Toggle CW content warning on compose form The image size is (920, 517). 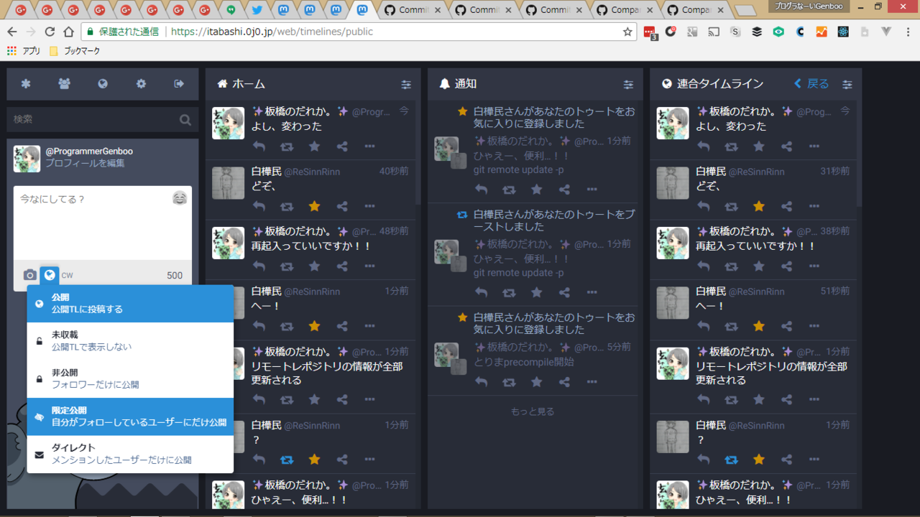pos(67,275)
